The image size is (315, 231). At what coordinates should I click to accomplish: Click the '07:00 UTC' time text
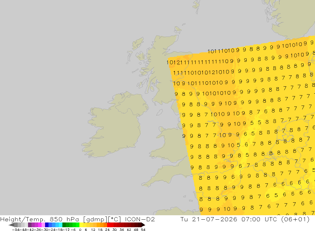click(259, 219)
